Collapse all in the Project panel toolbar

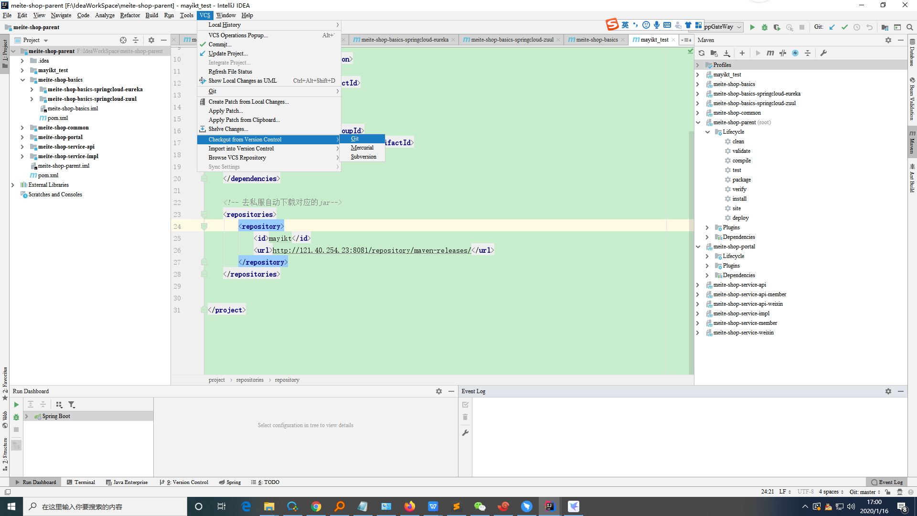(x=136, y=40)
